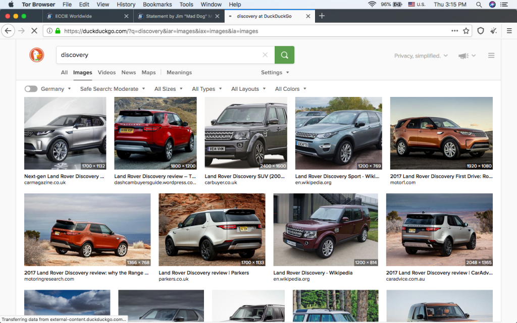Open the DuckDuckGo side menu icon
The image size is (517, 323).
[x=491, y=56]
